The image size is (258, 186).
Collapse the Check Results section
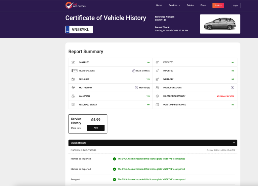(234, 143)
